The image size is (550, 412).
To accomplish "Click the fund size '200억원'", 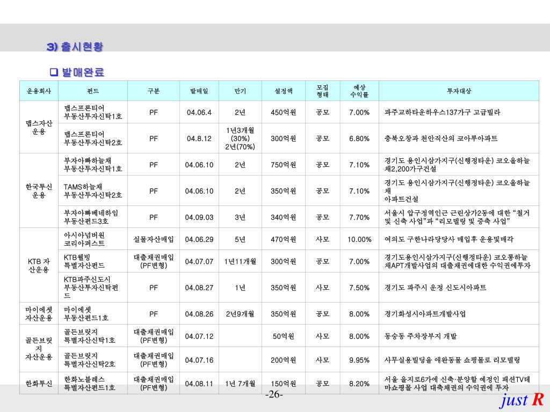I will pos(284,360).
